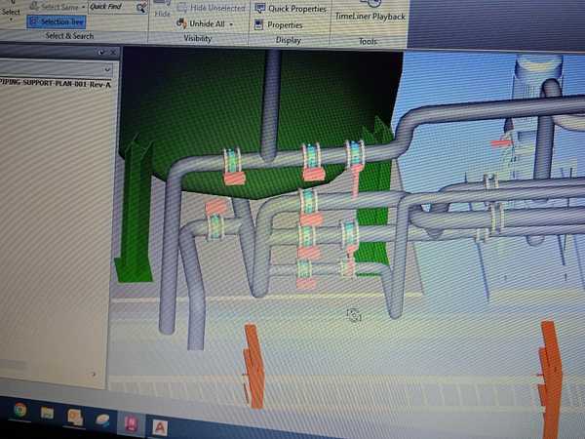Click Unhide All

click(202, 23)
